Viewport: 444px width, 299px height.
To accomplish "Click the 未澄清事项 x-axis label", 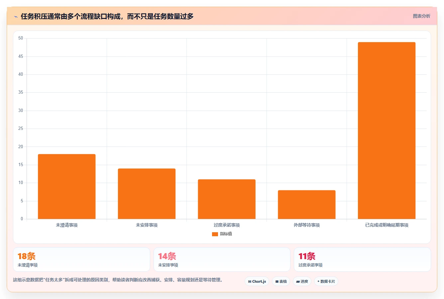I will (66, 225).
